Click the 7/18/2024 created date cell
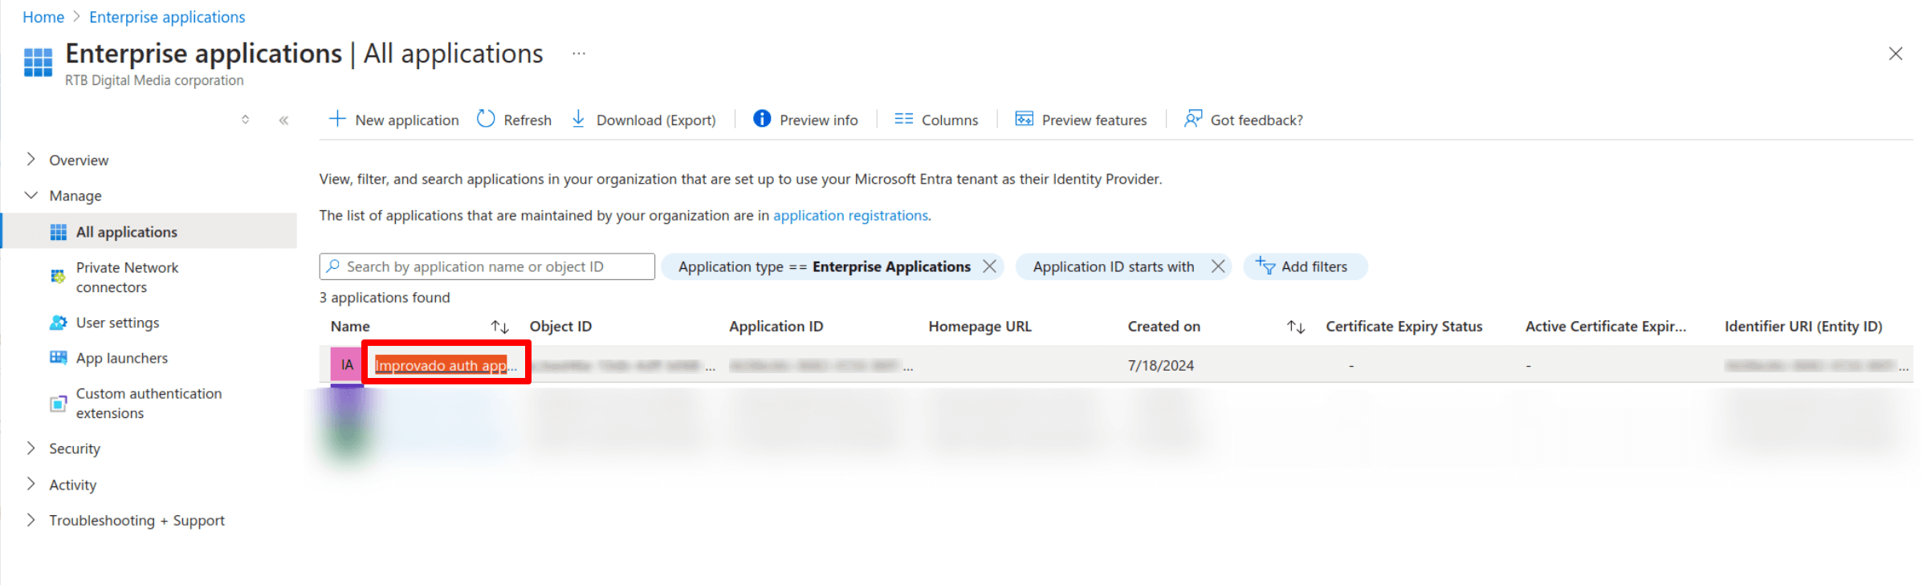Image resolution: width=1931 pixels, height=585 pixels. 1160,365
